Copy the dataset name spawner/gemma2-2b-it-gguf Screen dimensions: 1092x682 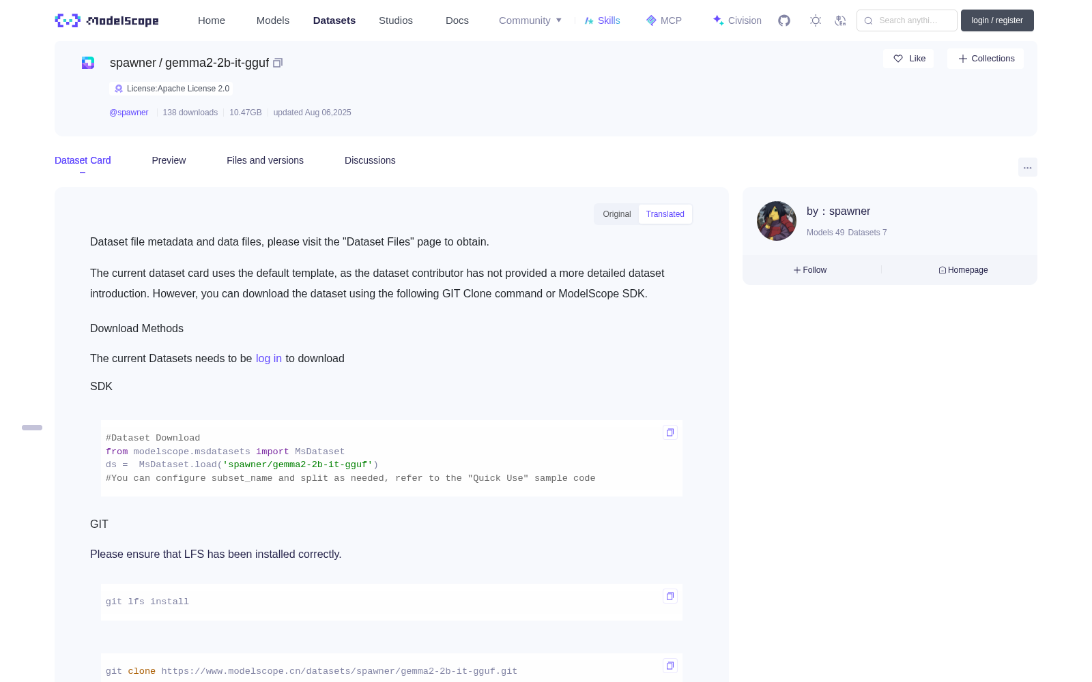click(x=278, y=63)
